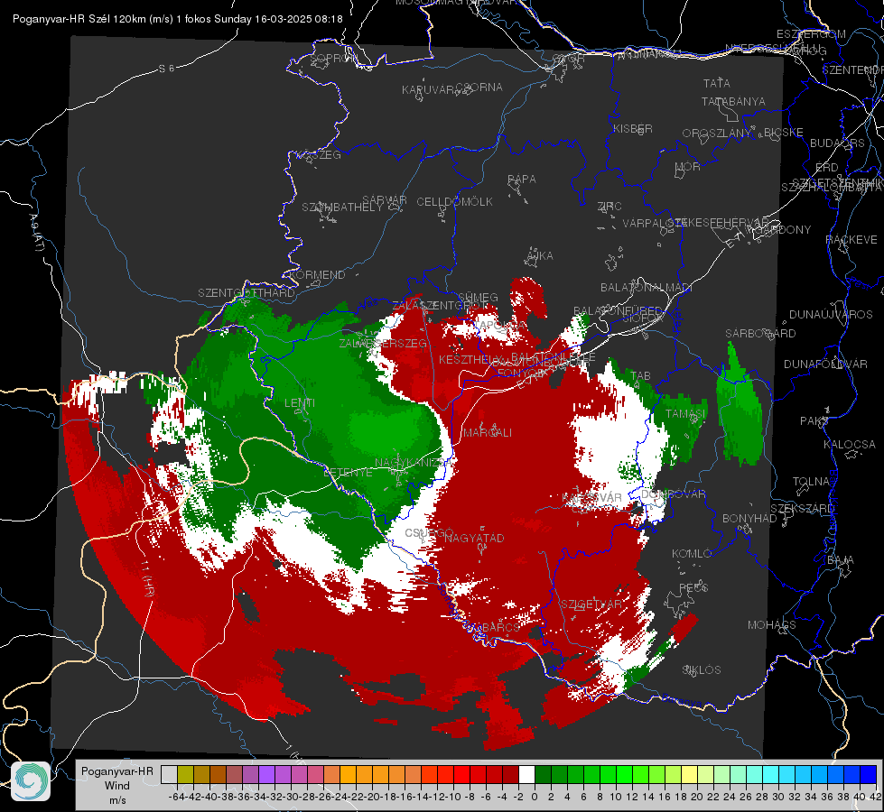884x812 pixels.
Task: Click the 'm/s' unit label in legend
Action: tap(117, 800)
